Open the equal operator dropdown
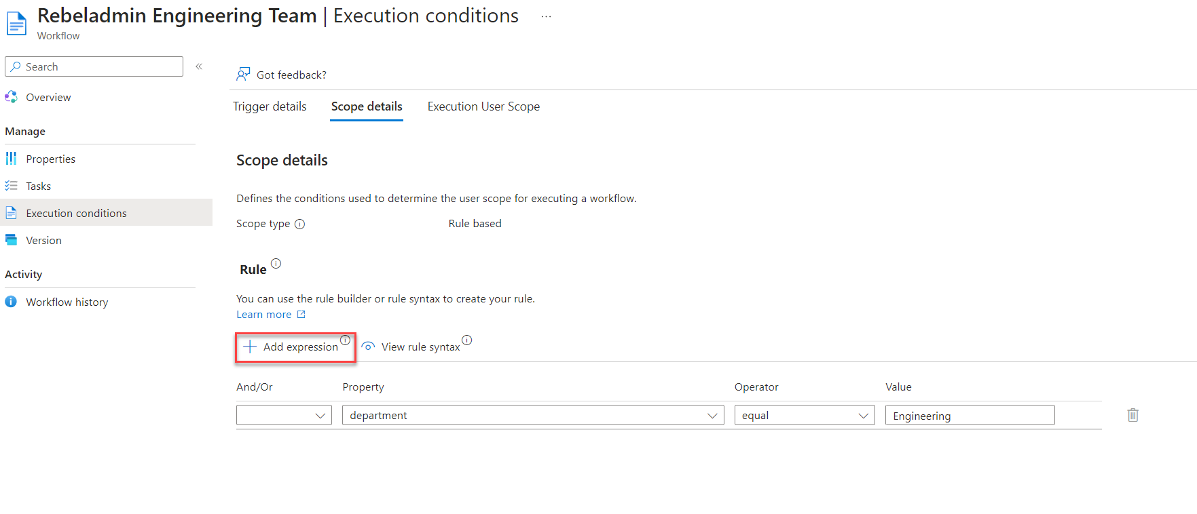Image resolution: width=1197 pixels, height=514 pixels. pos(804,416)
